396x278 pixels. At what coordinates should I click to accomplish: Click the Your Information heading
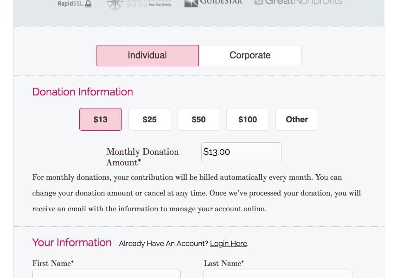pyautogui.click(x=72, y=243)
